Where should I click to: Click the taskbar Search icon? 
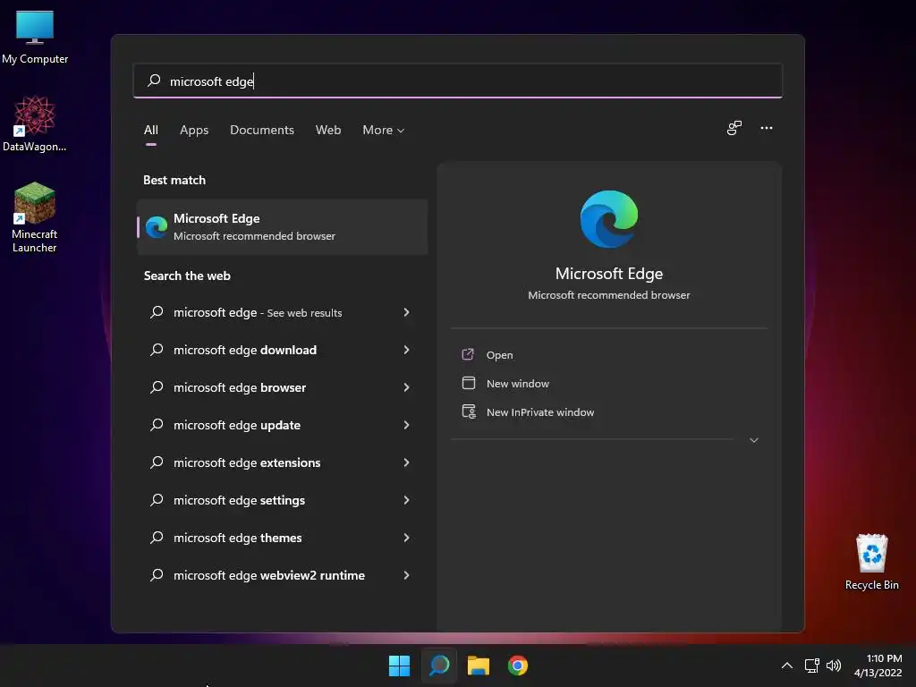438,666
